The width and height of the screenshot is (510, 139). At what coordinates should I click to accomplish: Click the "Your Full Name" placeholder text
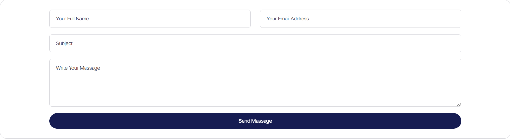coord(72,19)
